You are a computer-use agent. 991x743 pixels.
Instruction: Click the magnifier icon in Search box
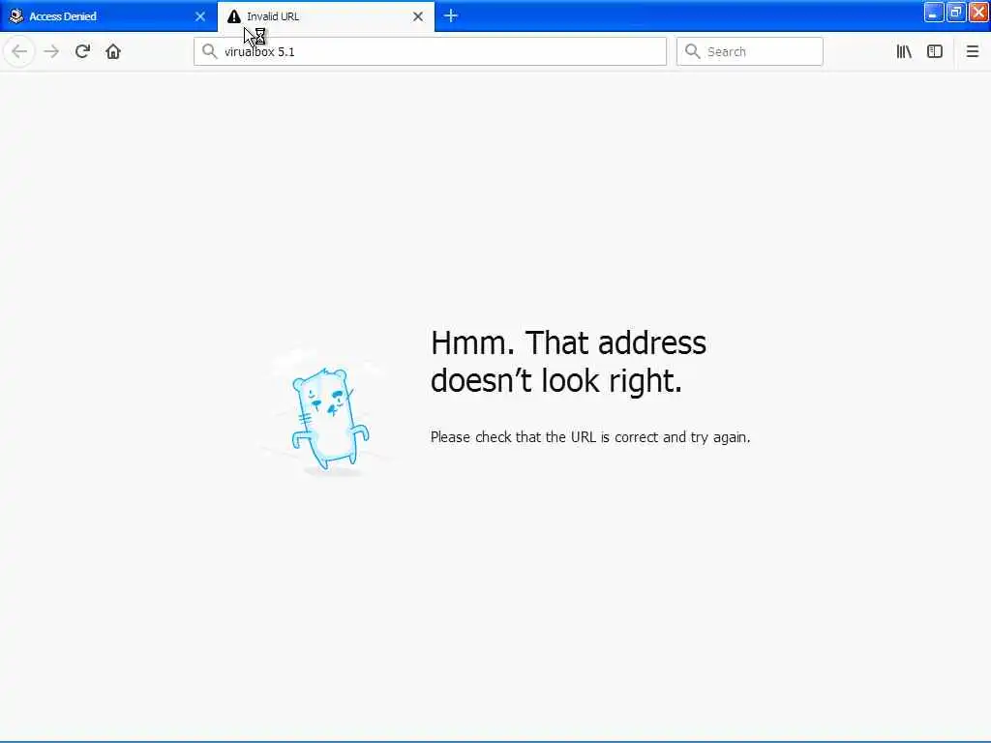693,51
